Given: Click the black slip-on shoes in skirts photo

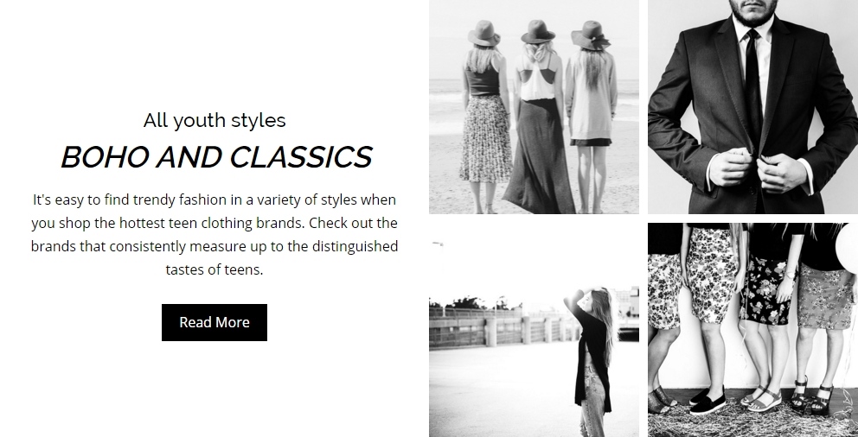Looking at the screenshot, I should pyautogui.click(x=708, y=402).
